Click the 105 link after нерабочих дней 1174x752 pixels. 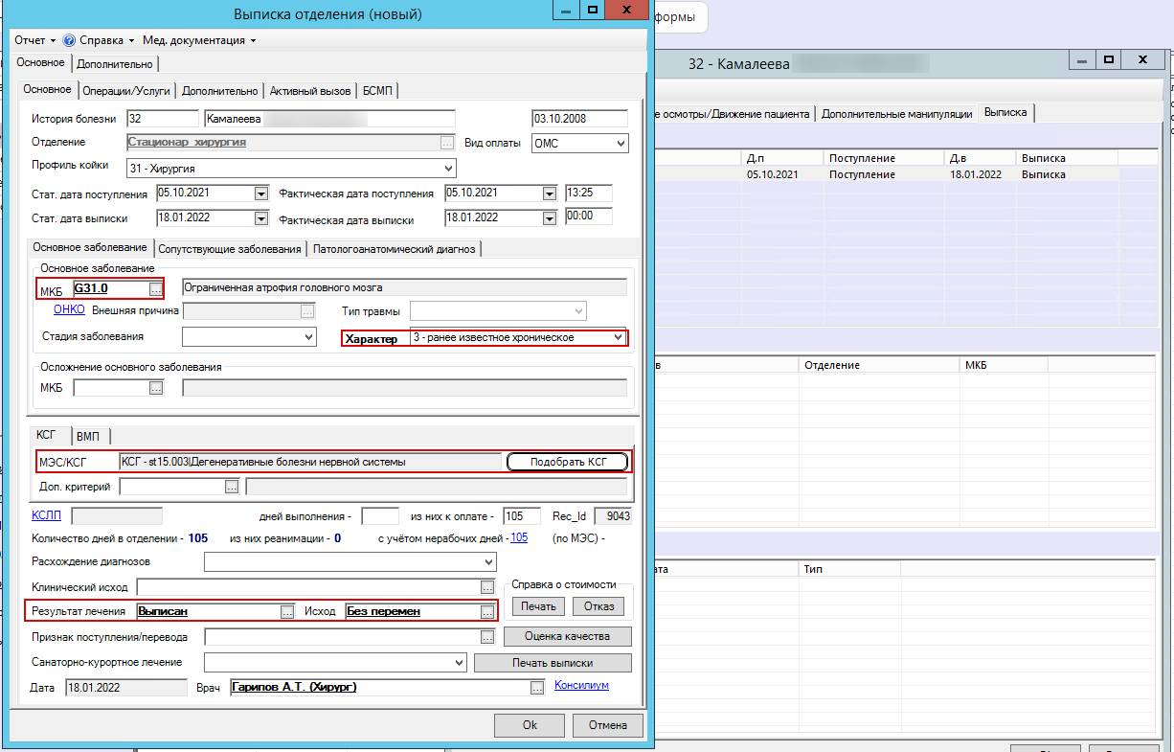point(519,538)
